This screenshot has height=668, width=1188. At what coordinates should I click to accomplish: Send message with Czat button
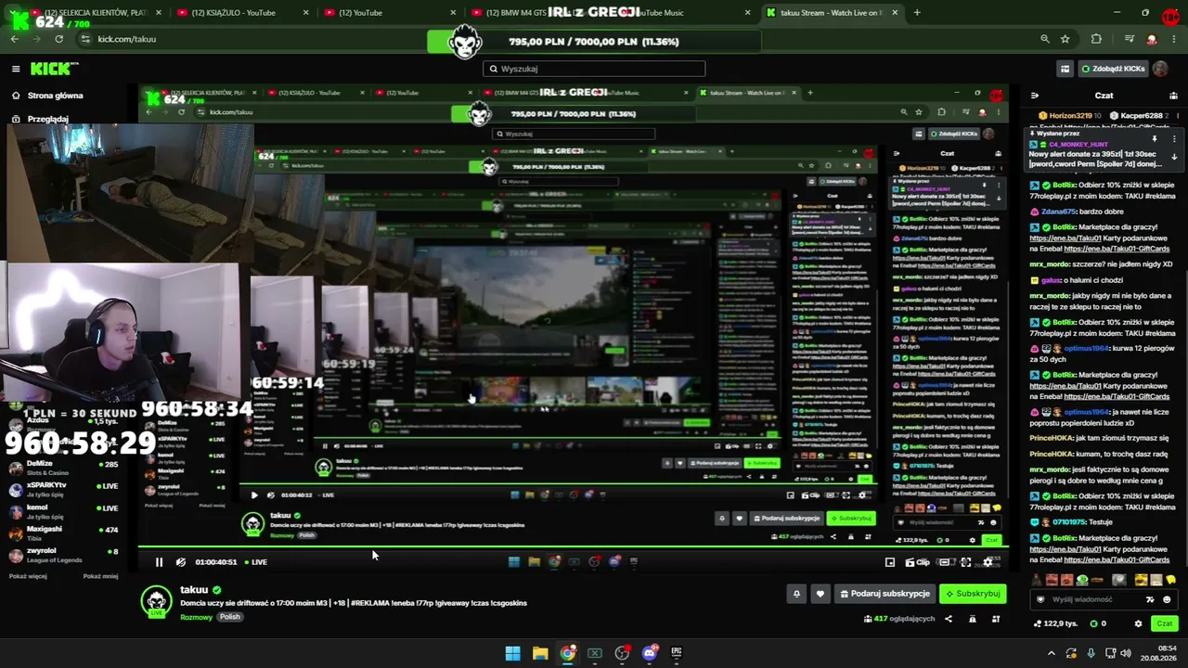[x=1165, y=623]
